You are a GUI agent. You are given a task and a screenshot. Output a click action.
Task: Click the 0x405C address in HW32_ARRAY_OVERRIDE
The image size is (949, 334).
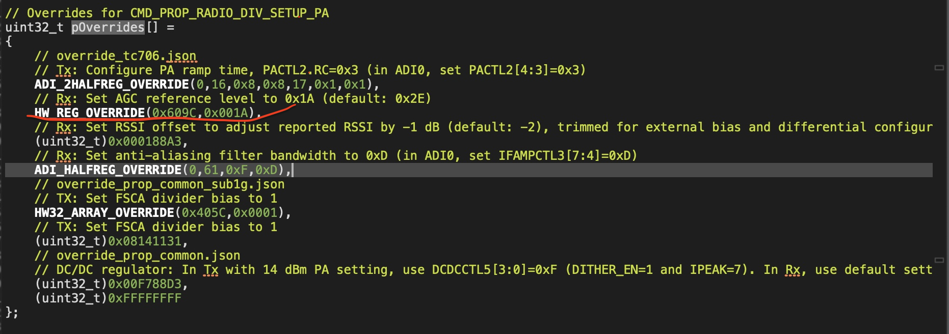[204, 212]
